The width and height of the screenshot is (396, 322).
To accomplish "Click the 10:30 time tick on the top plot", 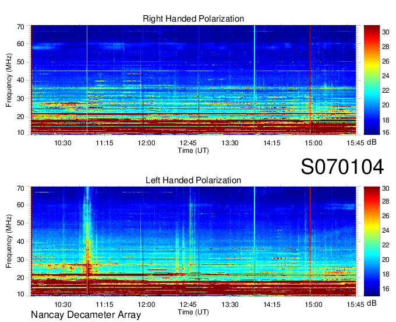I will (63, 143).
